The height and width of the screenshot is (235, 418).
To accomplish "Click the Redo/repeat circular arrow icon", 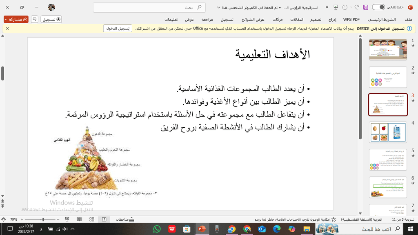I will (x=345, y=7).
